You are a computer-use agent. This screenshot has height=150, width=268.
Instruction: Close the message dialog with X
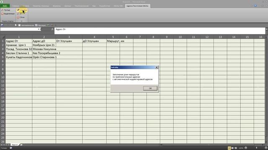(156, 67)
